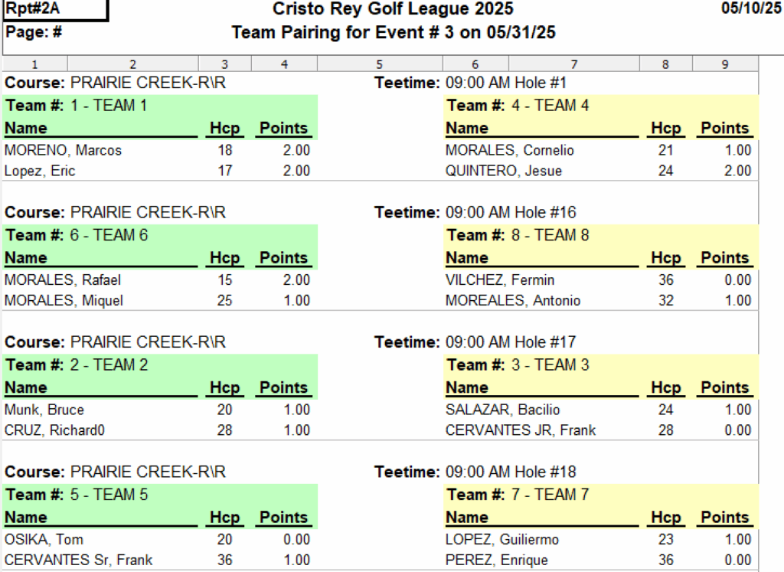Viewport: 784px width, 572px height.
Task: Select player QUINTERO, Jesue
Action: tap(504, 171)
